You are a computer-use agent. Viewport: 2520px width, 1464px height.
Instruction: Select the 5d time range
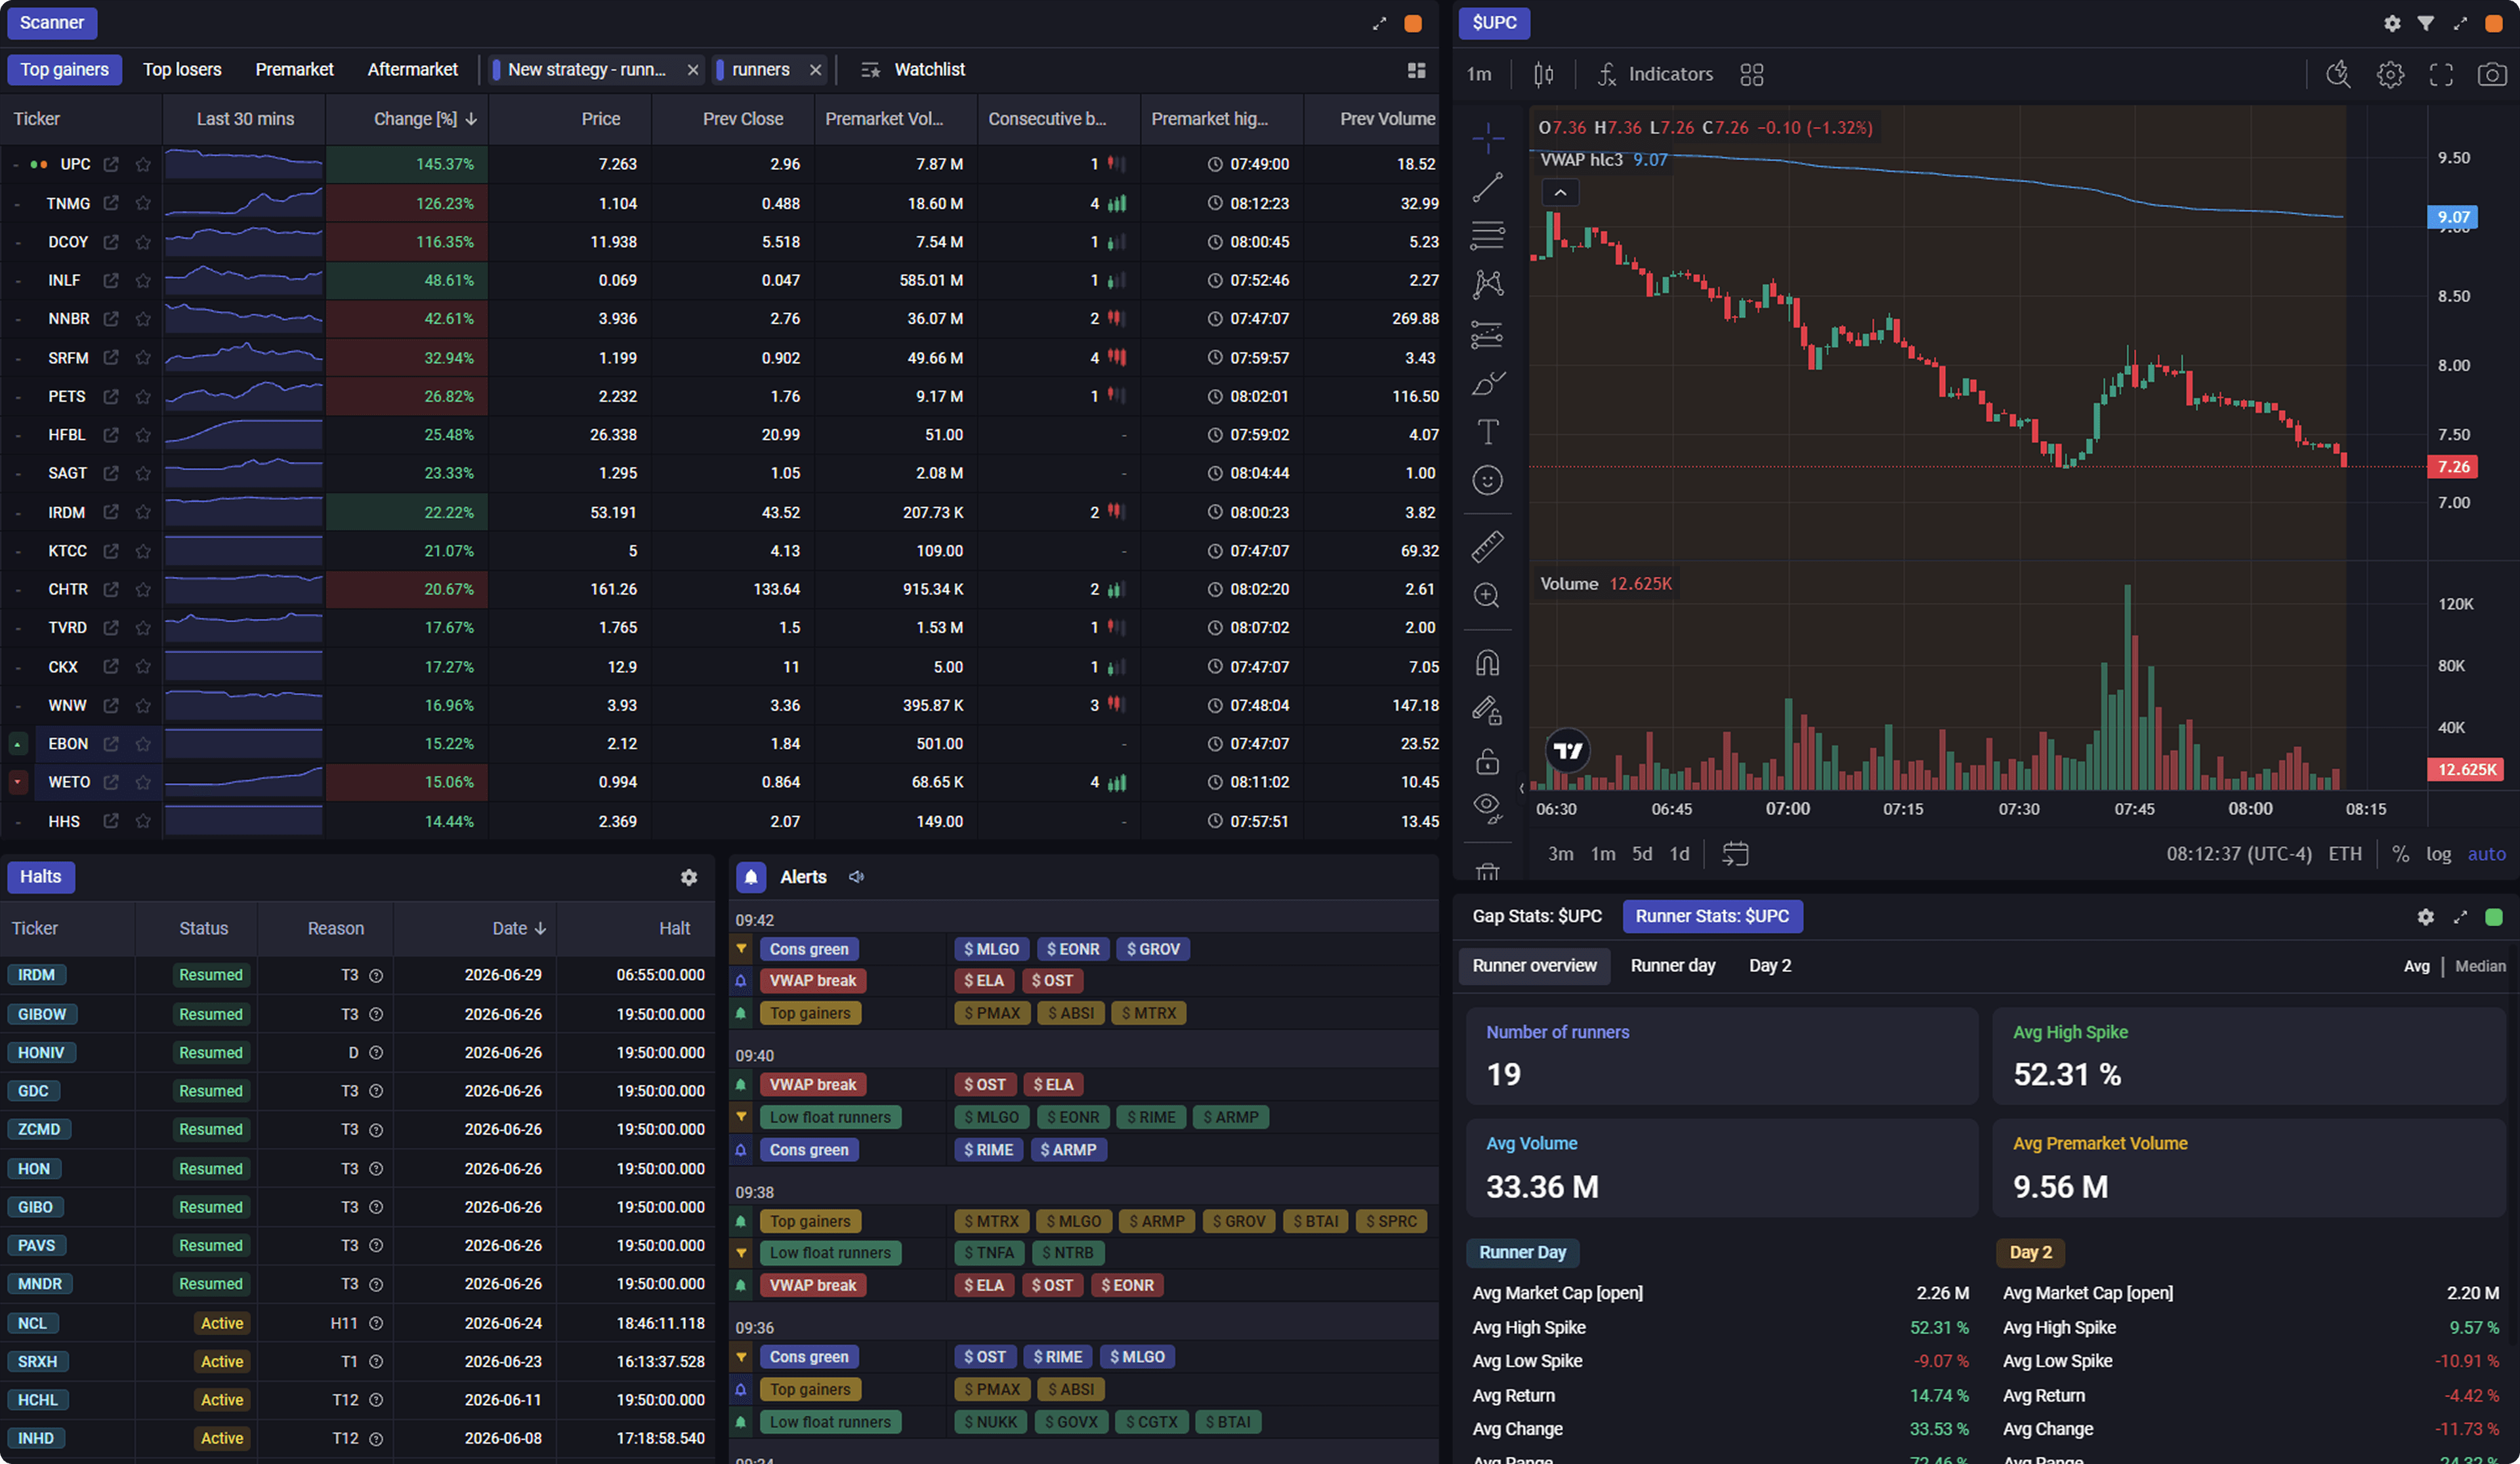pos(1642,854)
